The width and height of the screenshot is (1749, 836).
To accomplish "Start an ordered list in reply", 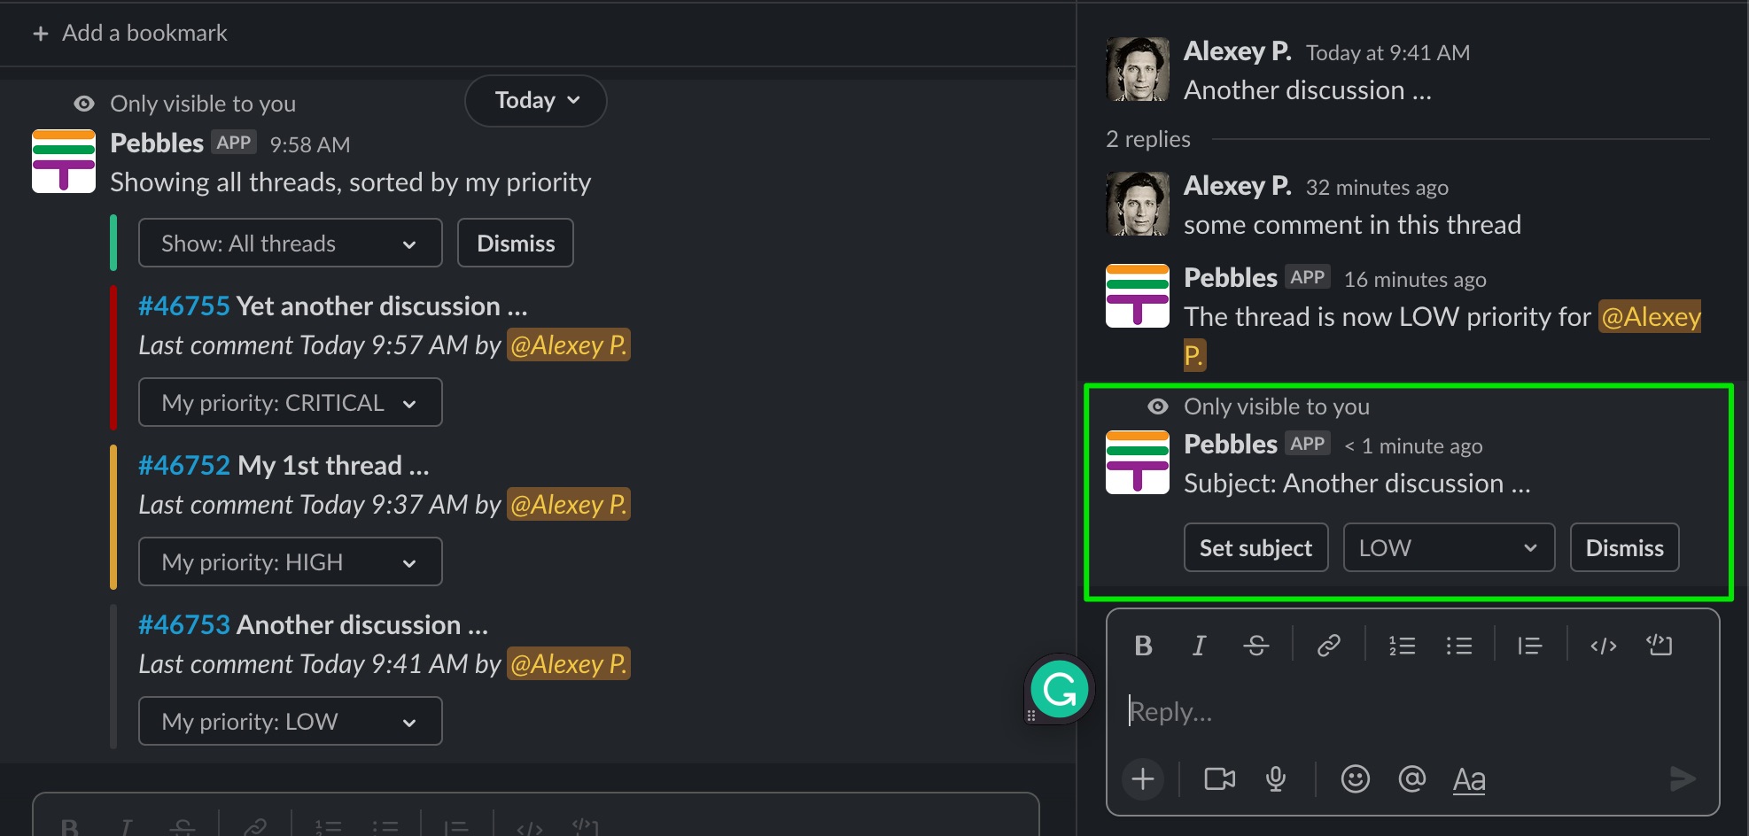I will 1402,646.
